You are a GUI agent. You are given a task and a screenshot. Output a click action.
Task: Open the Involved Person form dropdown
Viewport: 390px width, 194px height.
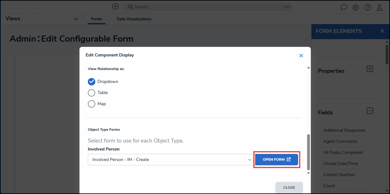pyautogui.click(x=171, y=160)
